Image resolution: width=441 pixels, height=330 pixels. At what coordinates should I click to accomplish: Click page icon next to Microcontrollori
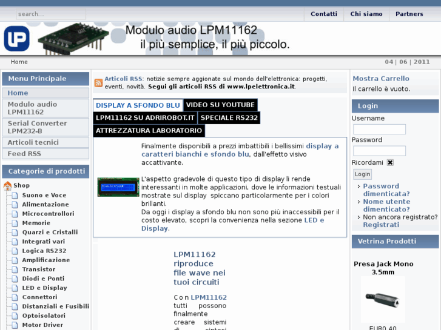[15, 214]
